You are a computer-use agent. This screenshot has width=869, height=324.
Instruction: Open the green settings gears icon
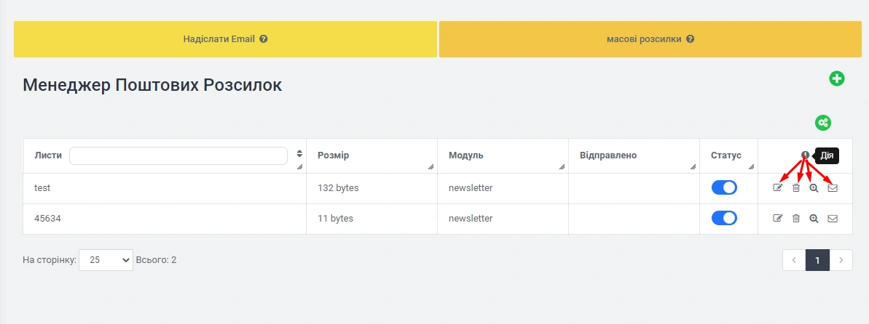[x=823, y=123]
